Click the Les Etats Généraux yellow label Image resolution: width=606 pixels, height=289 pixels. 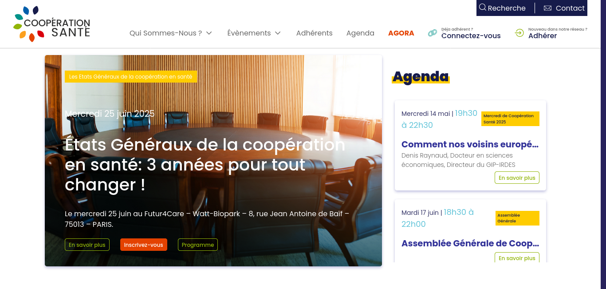[x=131, y=77]
